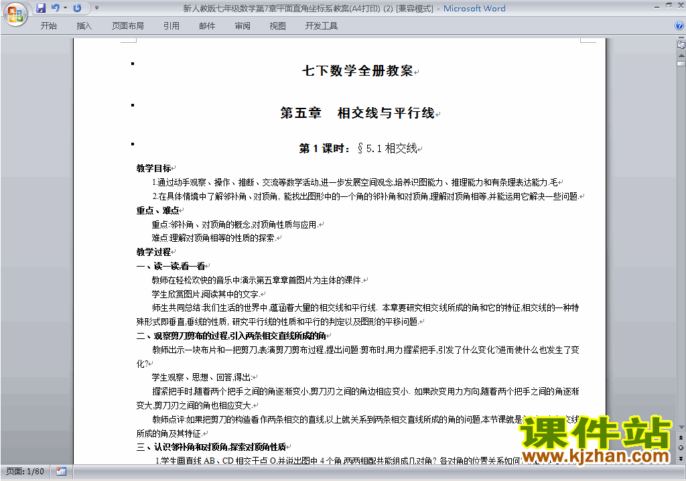Switch to the 页面布局 tab
Screen dimensions: 686x481
pos(128,26)
